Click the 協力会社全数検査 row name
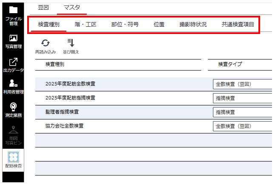The height and width of the screenshot is (184, 275). (x=64, y=126)
